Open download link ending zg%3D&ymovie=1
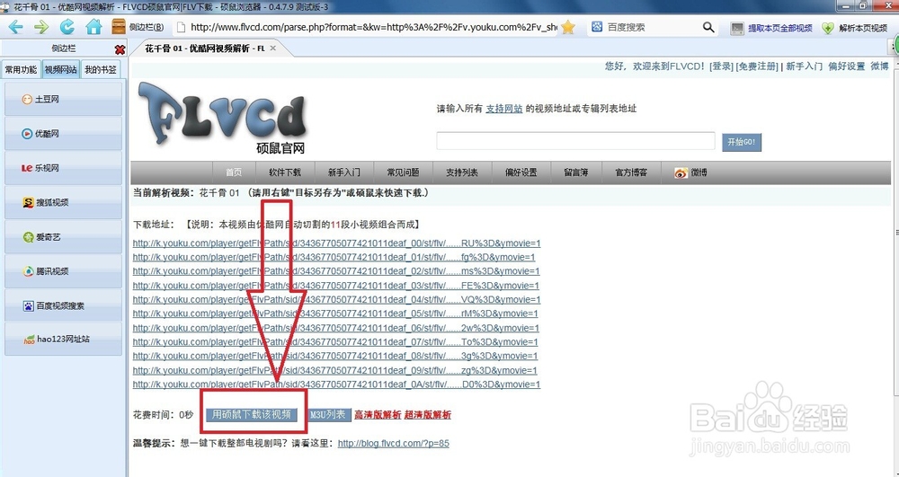The image size is (899, 477). click(x=334, y=370)
